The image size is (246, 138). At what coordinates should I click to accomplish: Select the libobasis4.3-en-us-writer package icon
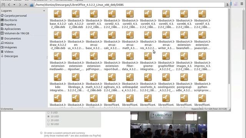pyautogui.click(x=166, y=35)
